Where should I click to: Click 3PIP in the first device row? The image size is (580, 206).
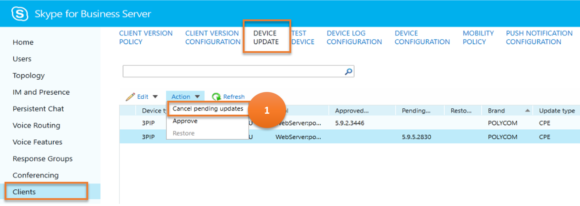click(x=148, y=123)
